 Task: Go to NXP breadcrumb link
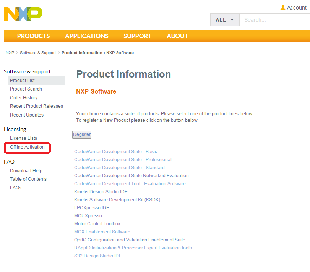10,53
